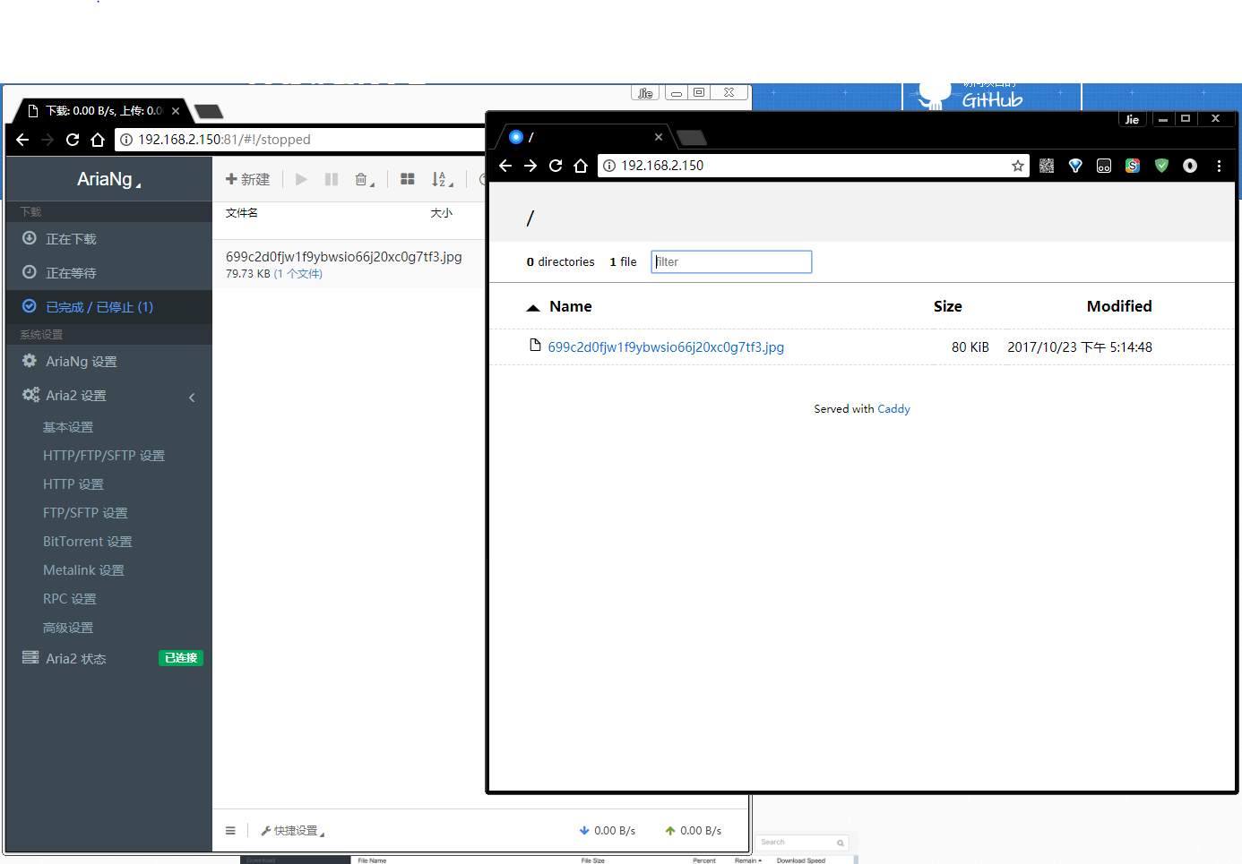Screen dimensions: 1242x864
Task: Open Metalink 设置 item
Action: pyautogui.click(x=83, y=570)
